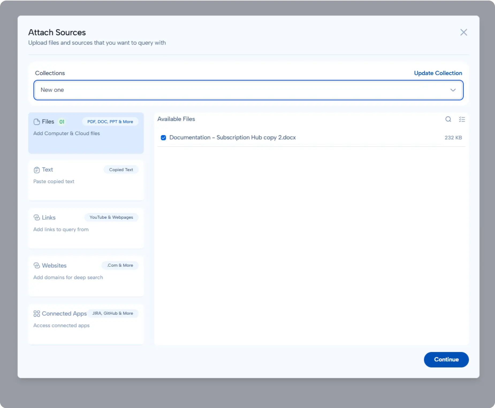
Task: Click the multi-select list icon near Available Files
Action: 463,120
